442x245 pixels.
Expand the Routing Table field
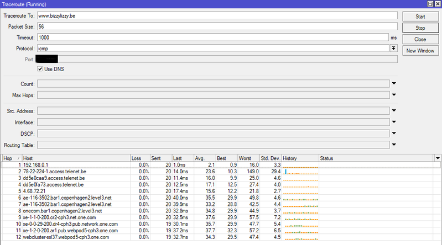point(394,145)
